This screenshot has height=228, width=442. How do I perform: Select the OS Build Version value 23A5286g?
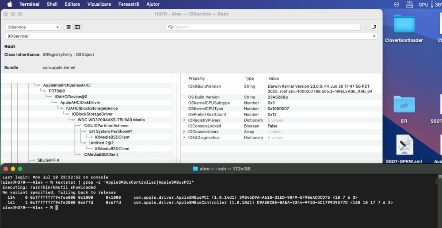[x=278, y=97]
